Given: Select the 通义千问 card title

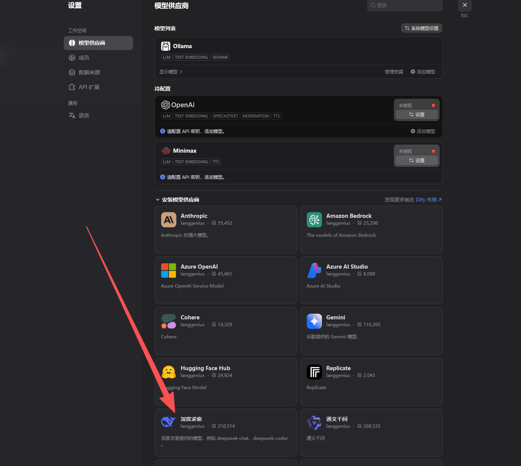Looking at the screenshot, I should (x=337, y=419).
